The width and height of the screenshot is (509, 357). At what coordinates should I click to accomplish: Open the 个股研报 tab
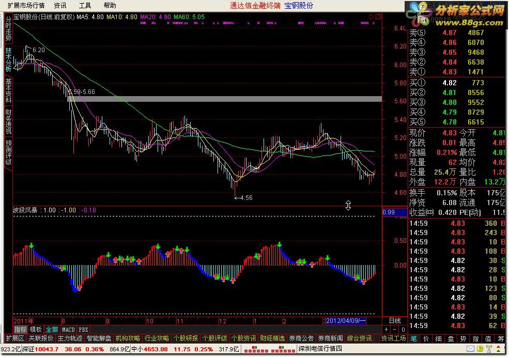click(186, 338)
